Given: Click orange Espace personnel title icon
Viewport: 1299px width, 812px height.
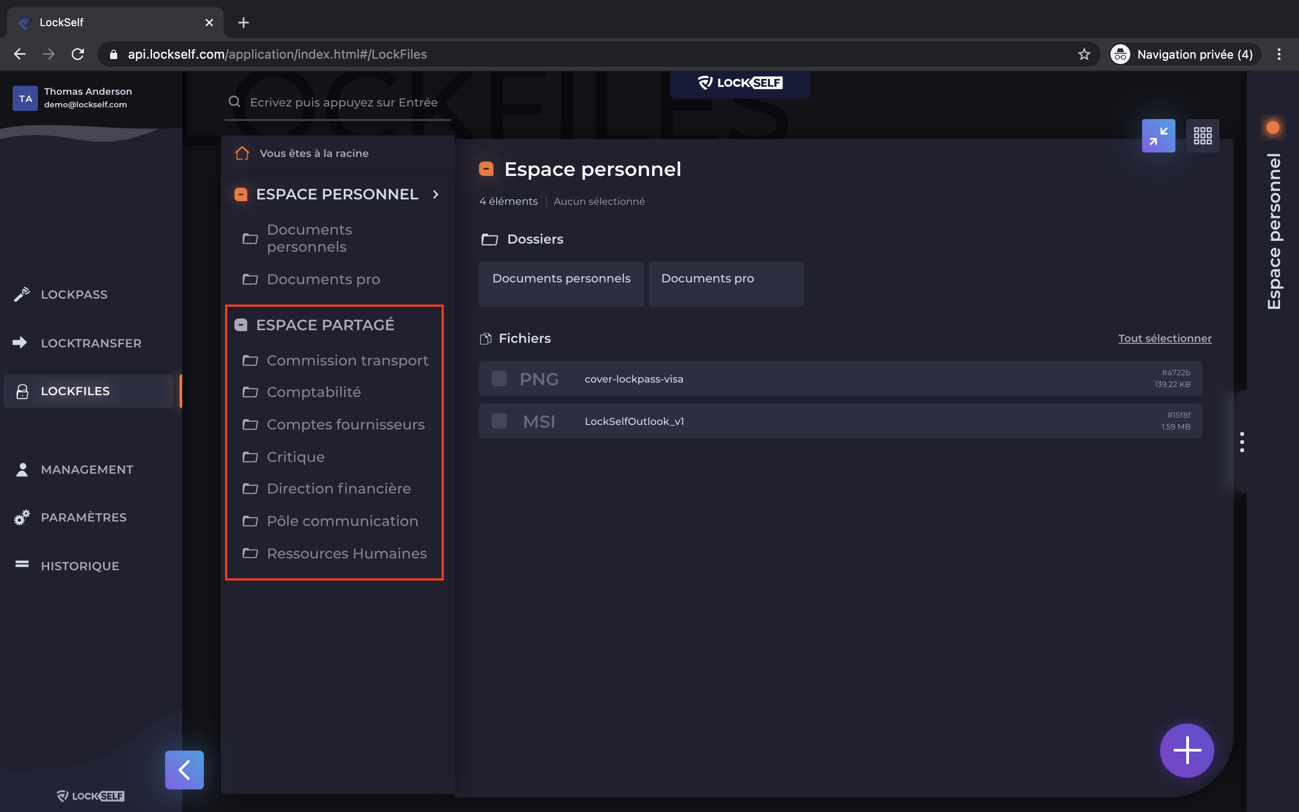Looking at the screenshot, I should click(x=486, y=169).
